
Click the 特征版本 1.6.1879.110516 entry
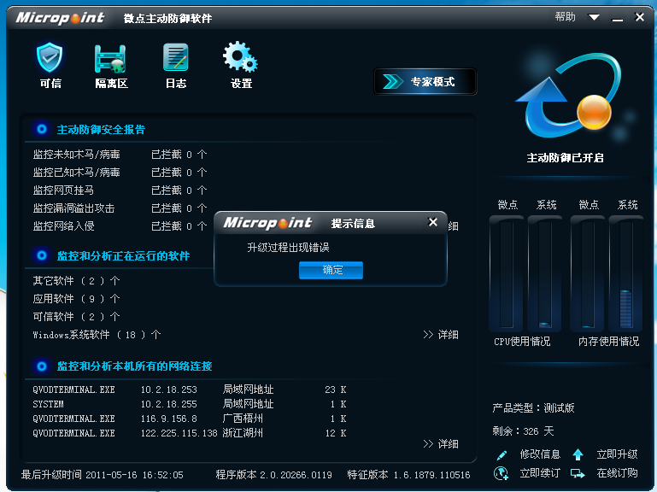coord(408,475)
